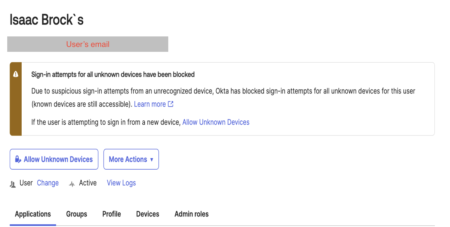Switch to the Groups tab
The width and height of the screenshot is (450, 227).
(77, 214)
